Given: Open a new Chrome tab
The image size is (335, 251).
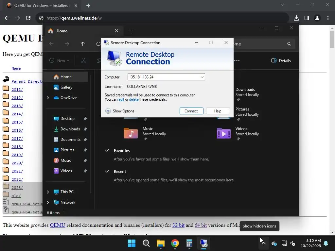Looking at the screenshot, I should (88, 6).
